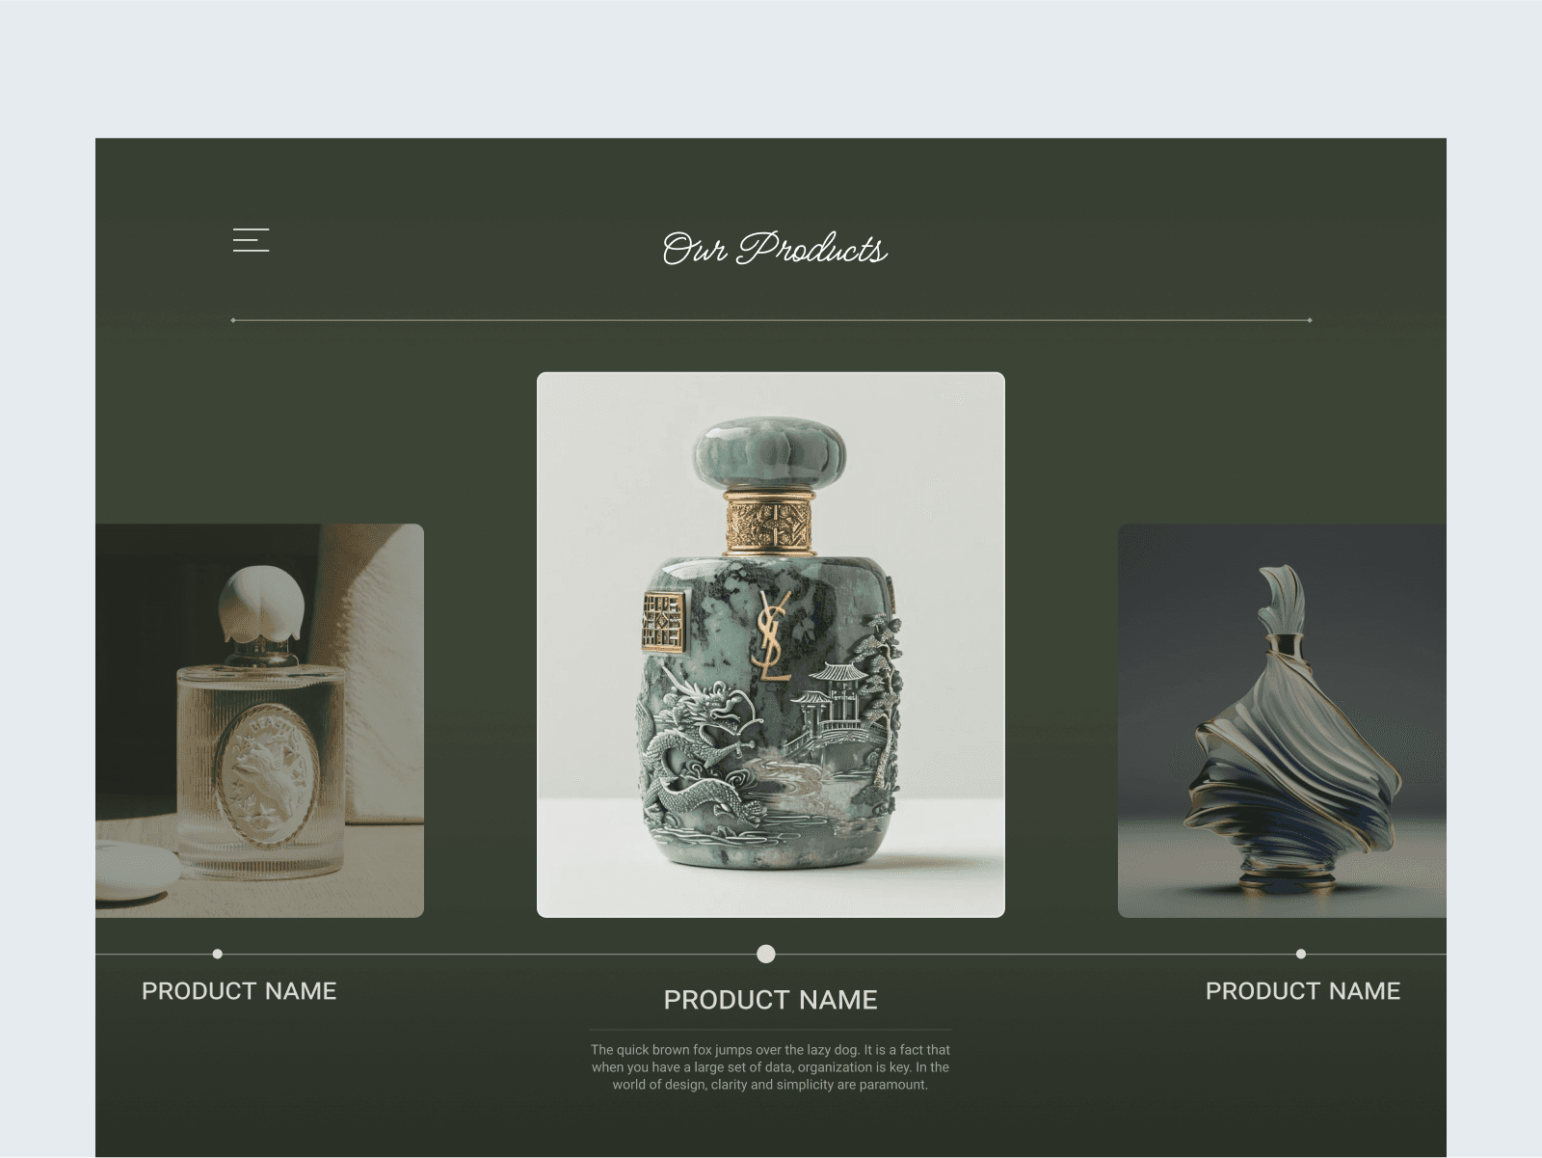
Task: Click the product description paragraph text
Action: coord(771,1067)
